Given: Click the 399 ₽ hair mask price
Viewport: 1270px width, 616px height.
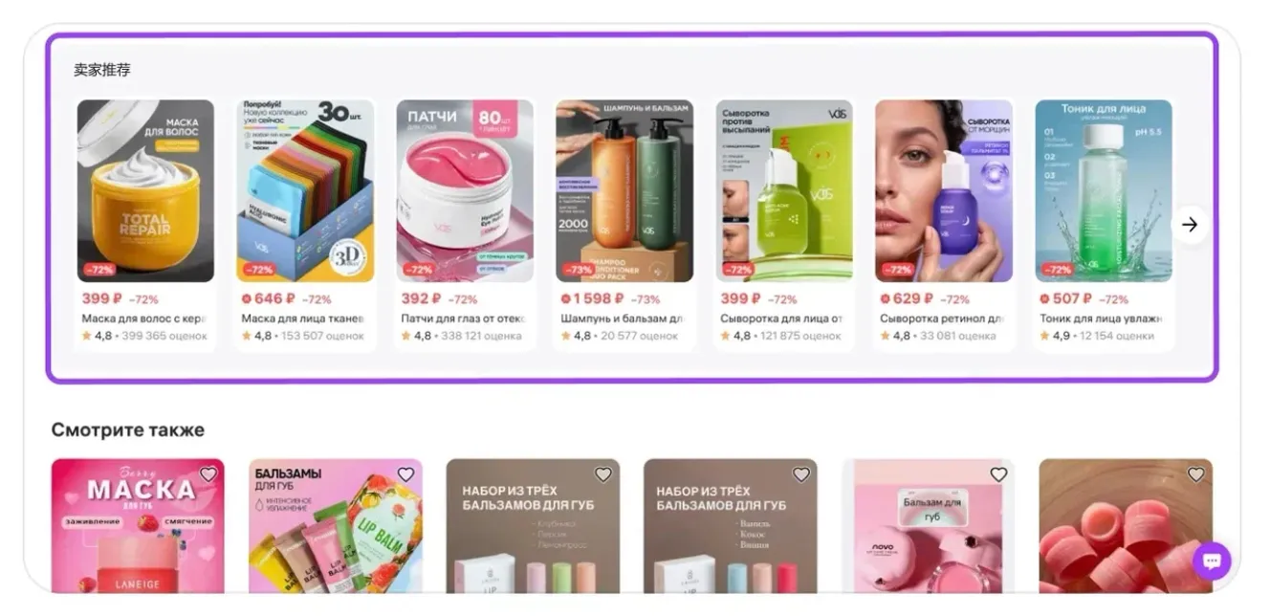Looking at the screenshot, I should pos(102,298).
